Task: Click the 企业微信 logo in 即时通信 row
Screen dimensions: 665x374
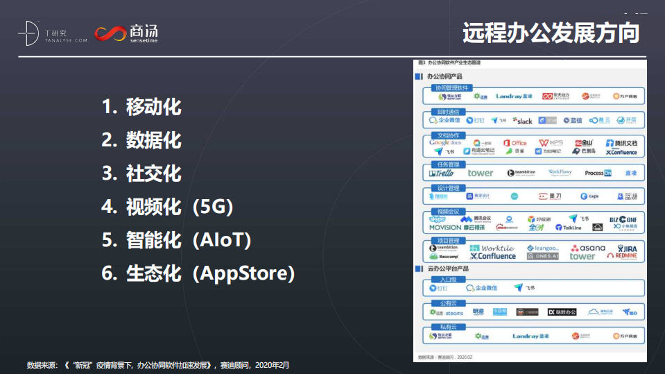Action: click(x=444, y=121)
